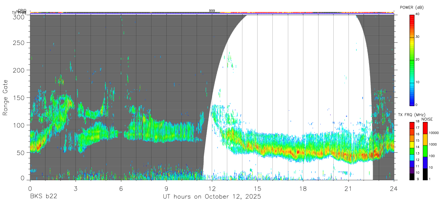Pick the blue 11-12 MHz TX FRQ swatch
The image size is (443, 204).
pos(412,164)
